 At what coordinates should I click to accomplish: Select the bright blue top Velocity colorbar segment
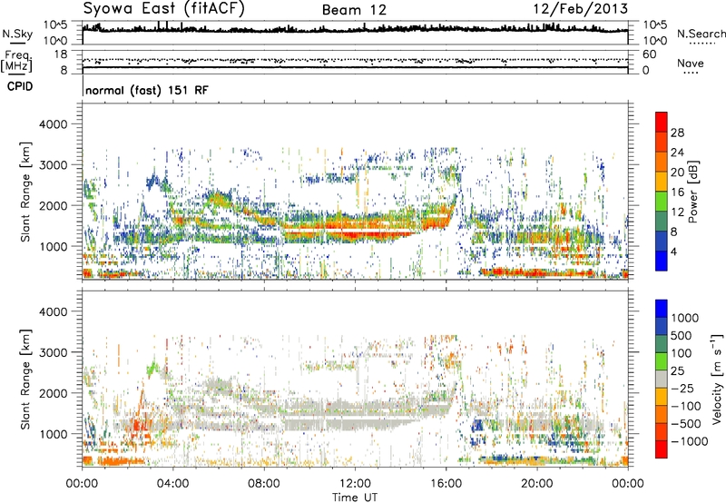click(662, 309)
